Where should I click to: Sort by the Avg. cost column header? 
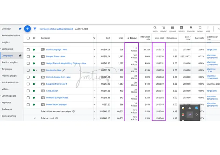[x=159, y=38]
